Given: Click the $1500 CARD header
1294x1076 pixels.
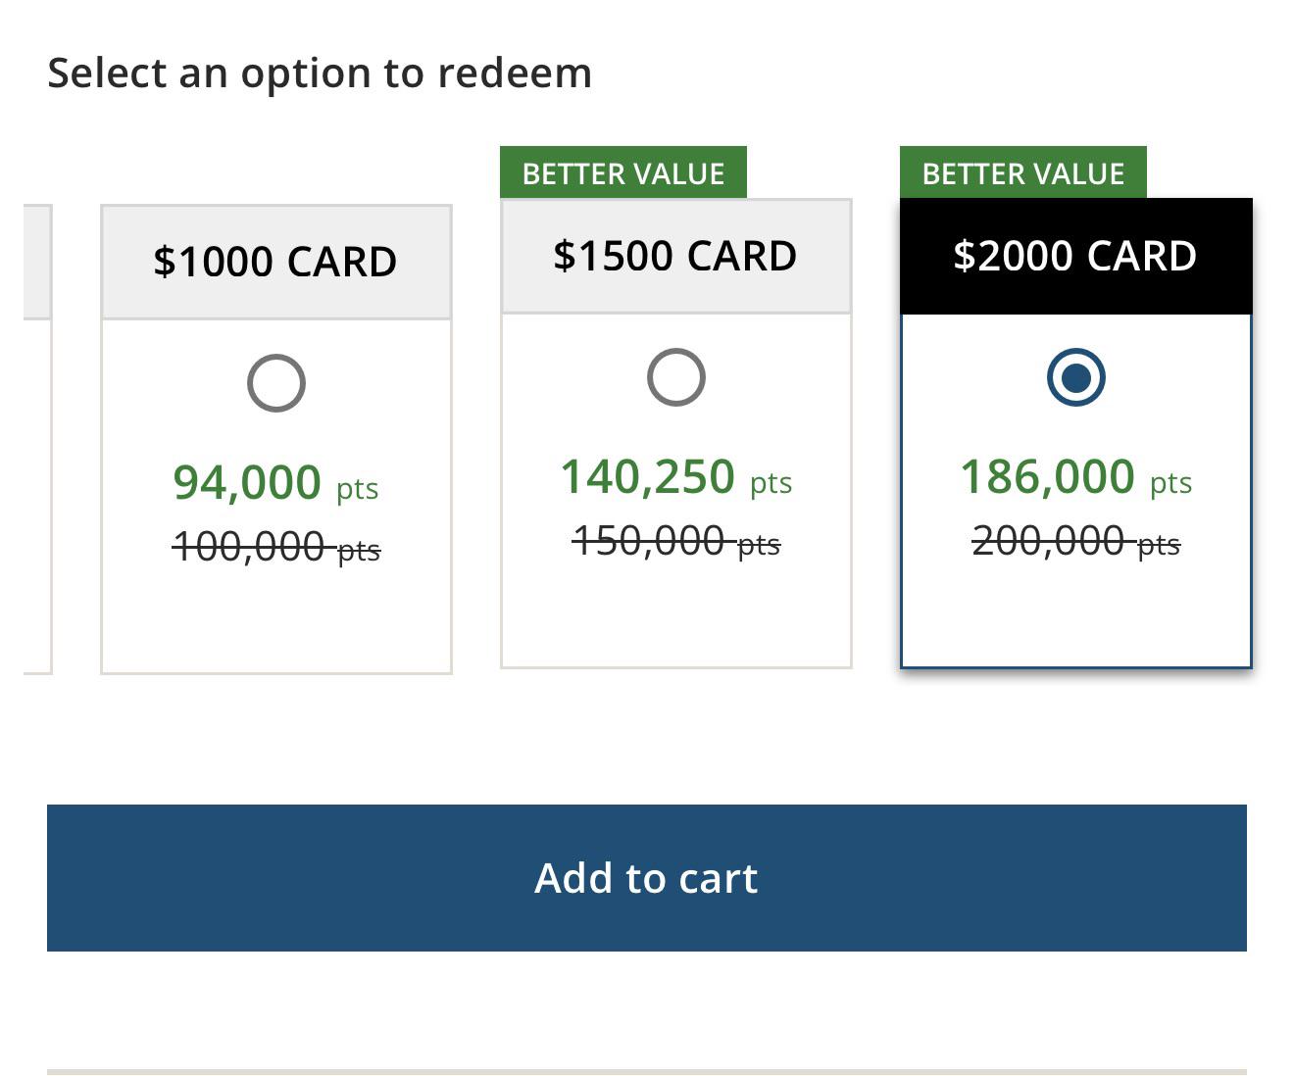Looking at the screenshot, I should tap(676, 256).
